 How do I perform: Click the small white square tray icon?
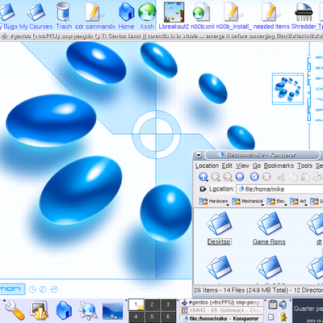pos(271,317)
